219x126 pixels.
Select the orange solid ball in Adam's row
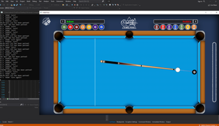83,27
